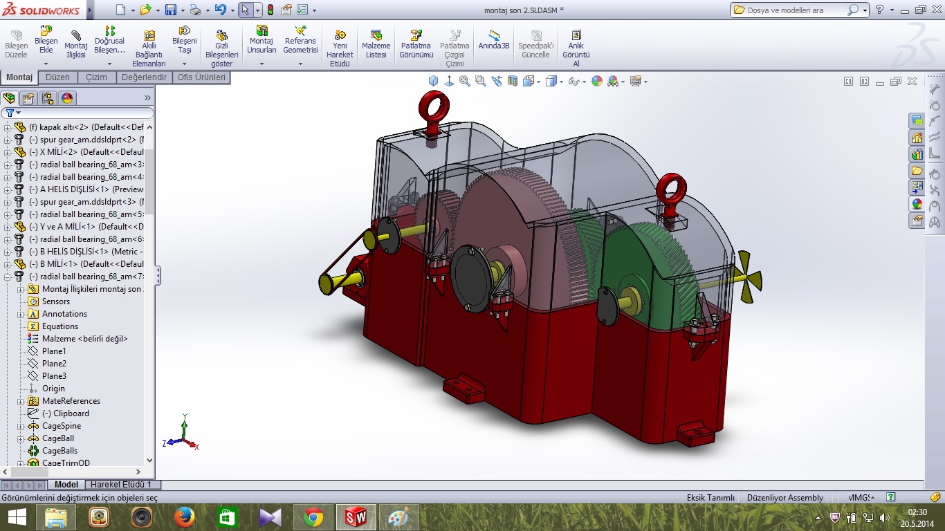Switch to the Düzen tab
Screen dimensions: 945x531
point(58,77)
